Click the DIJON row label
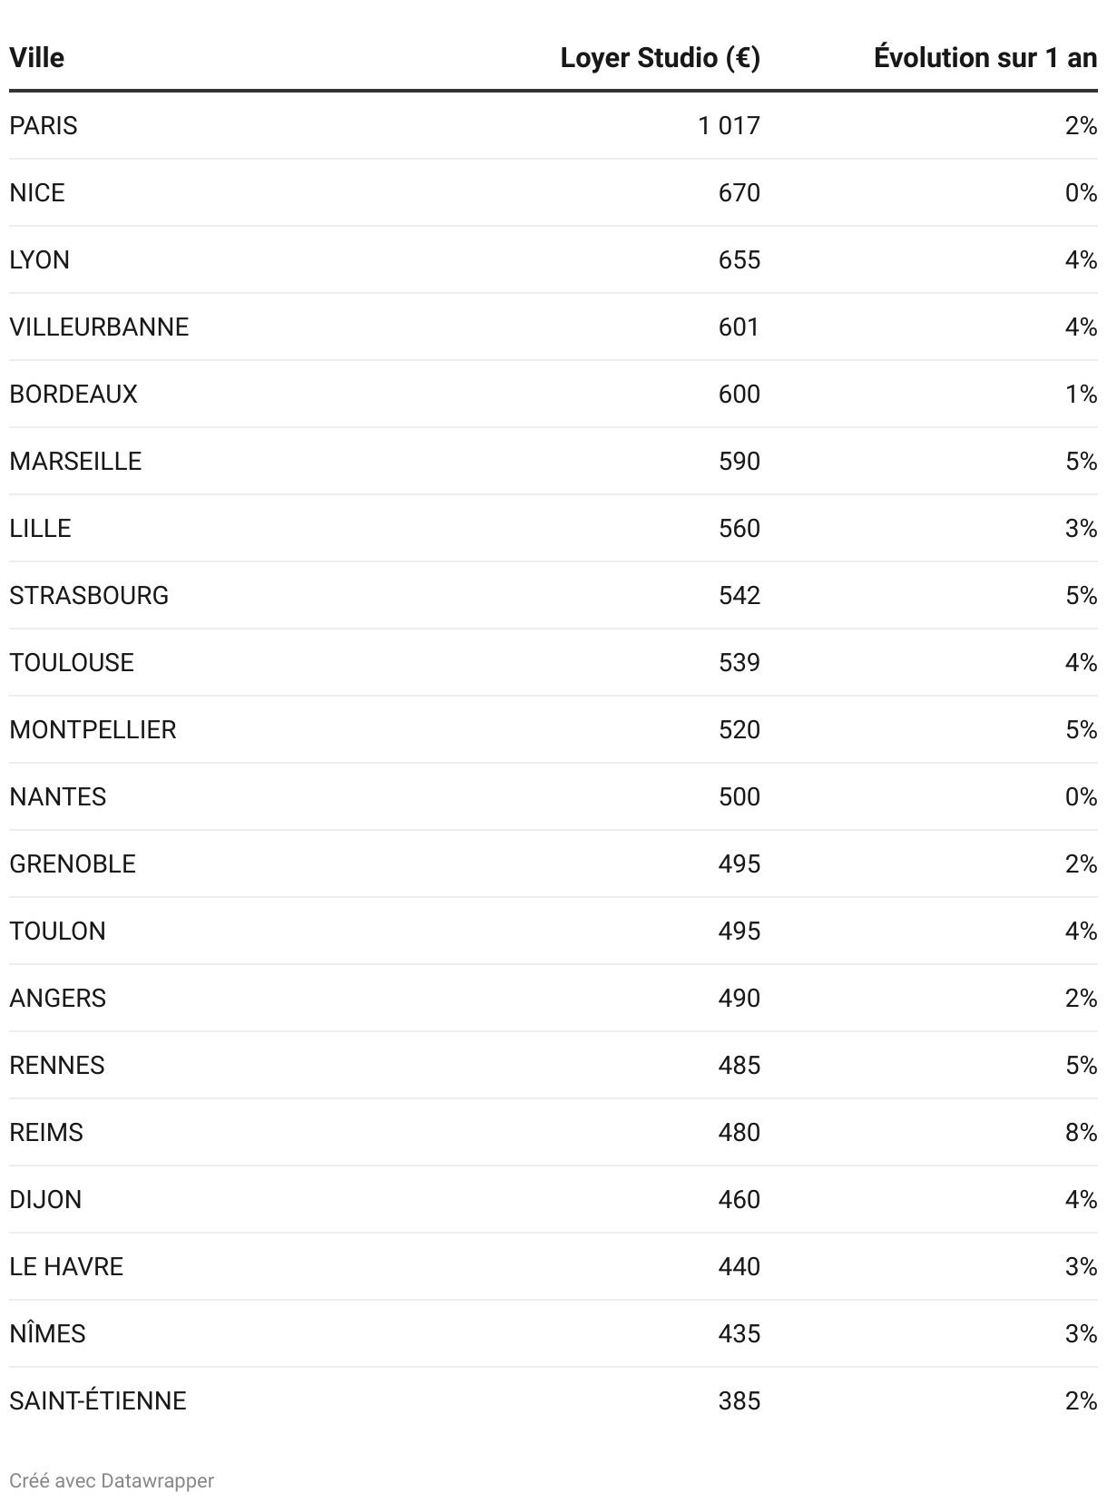Screen dimensions: 1107x1502 [x=45, y=1199]
